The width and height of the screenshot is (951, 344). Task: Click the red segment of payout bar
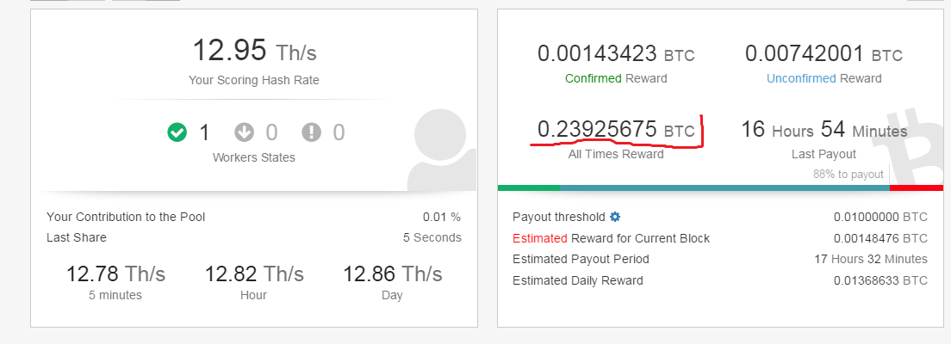pos(917,188)
